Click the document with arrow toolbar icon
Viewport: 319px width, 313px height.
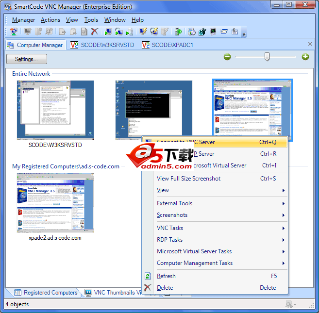[x=62, y=32]
